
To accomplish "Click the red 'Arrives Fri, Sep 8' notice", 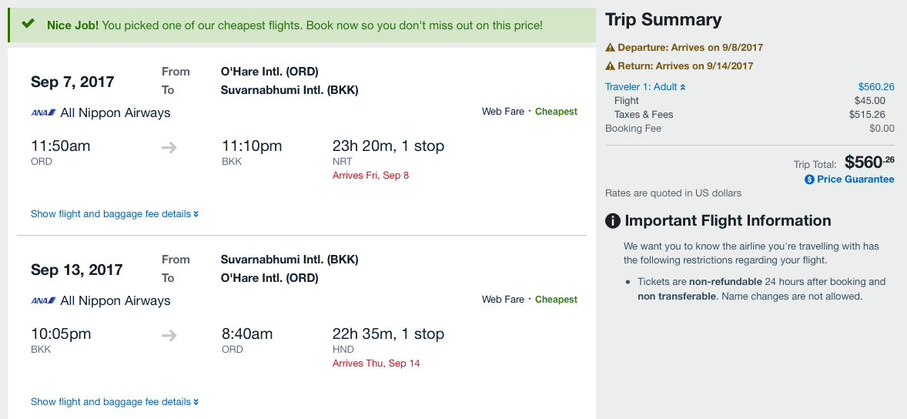I will (x=370, y=176).
